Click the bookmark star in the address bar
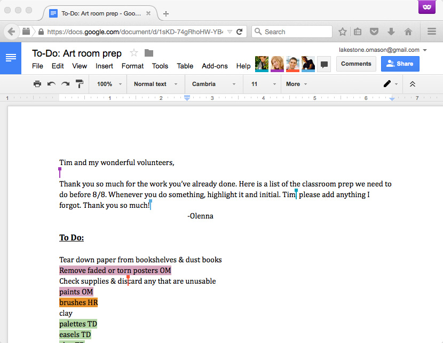This screenshot has height=343, width=443. [342, 32]
